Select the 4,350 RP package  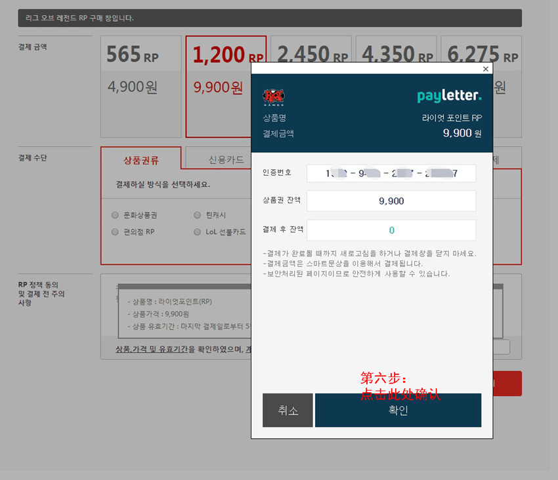pos(396,49)
